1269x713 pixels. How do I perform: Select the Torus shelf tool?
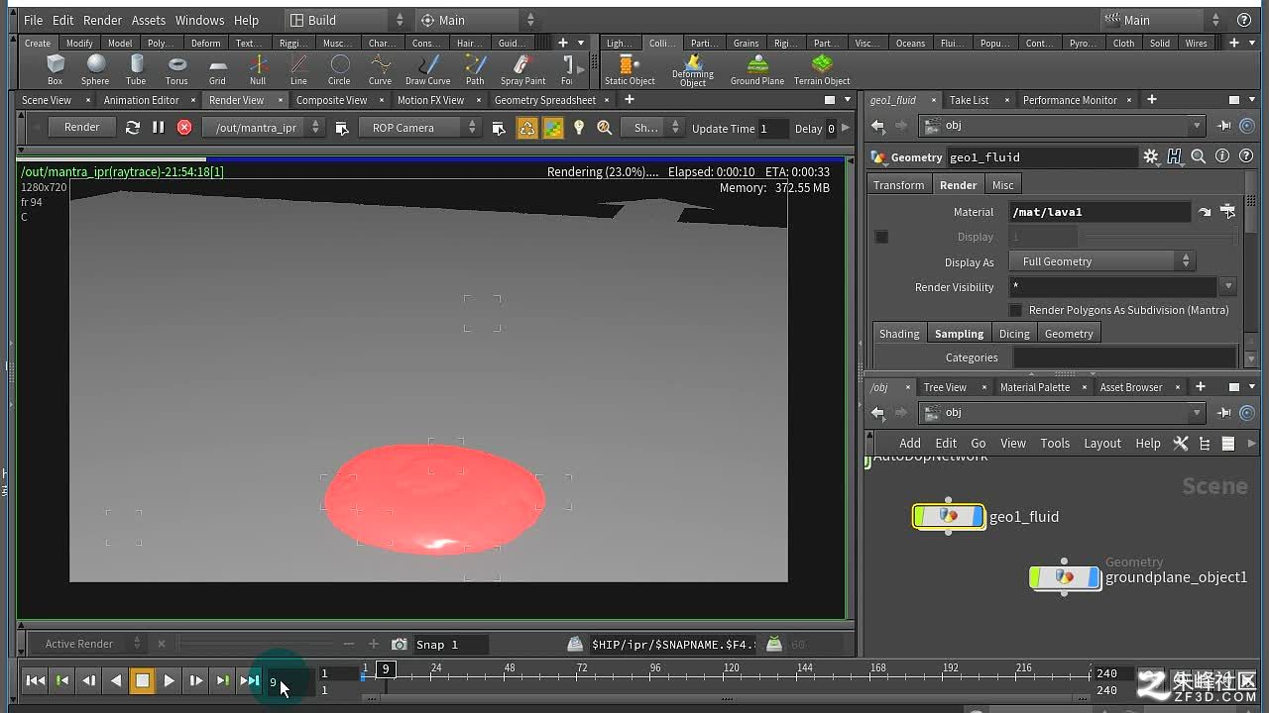(x=176, y=70)
